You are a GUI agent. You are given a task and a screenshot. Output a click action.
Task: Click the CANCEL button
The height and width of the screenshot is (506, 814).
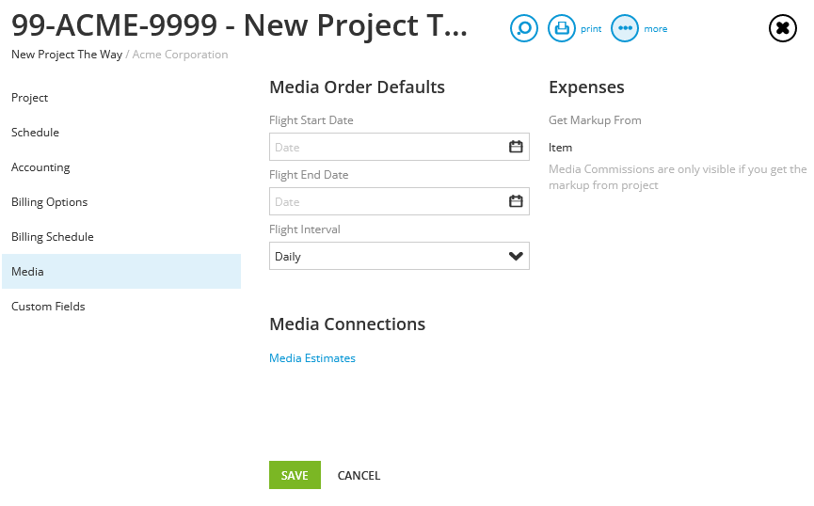[x=359, y=475]
